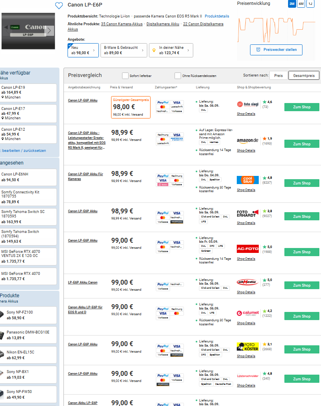Select the calumet shop logo

pyautogui.click(x=247, y=313)
